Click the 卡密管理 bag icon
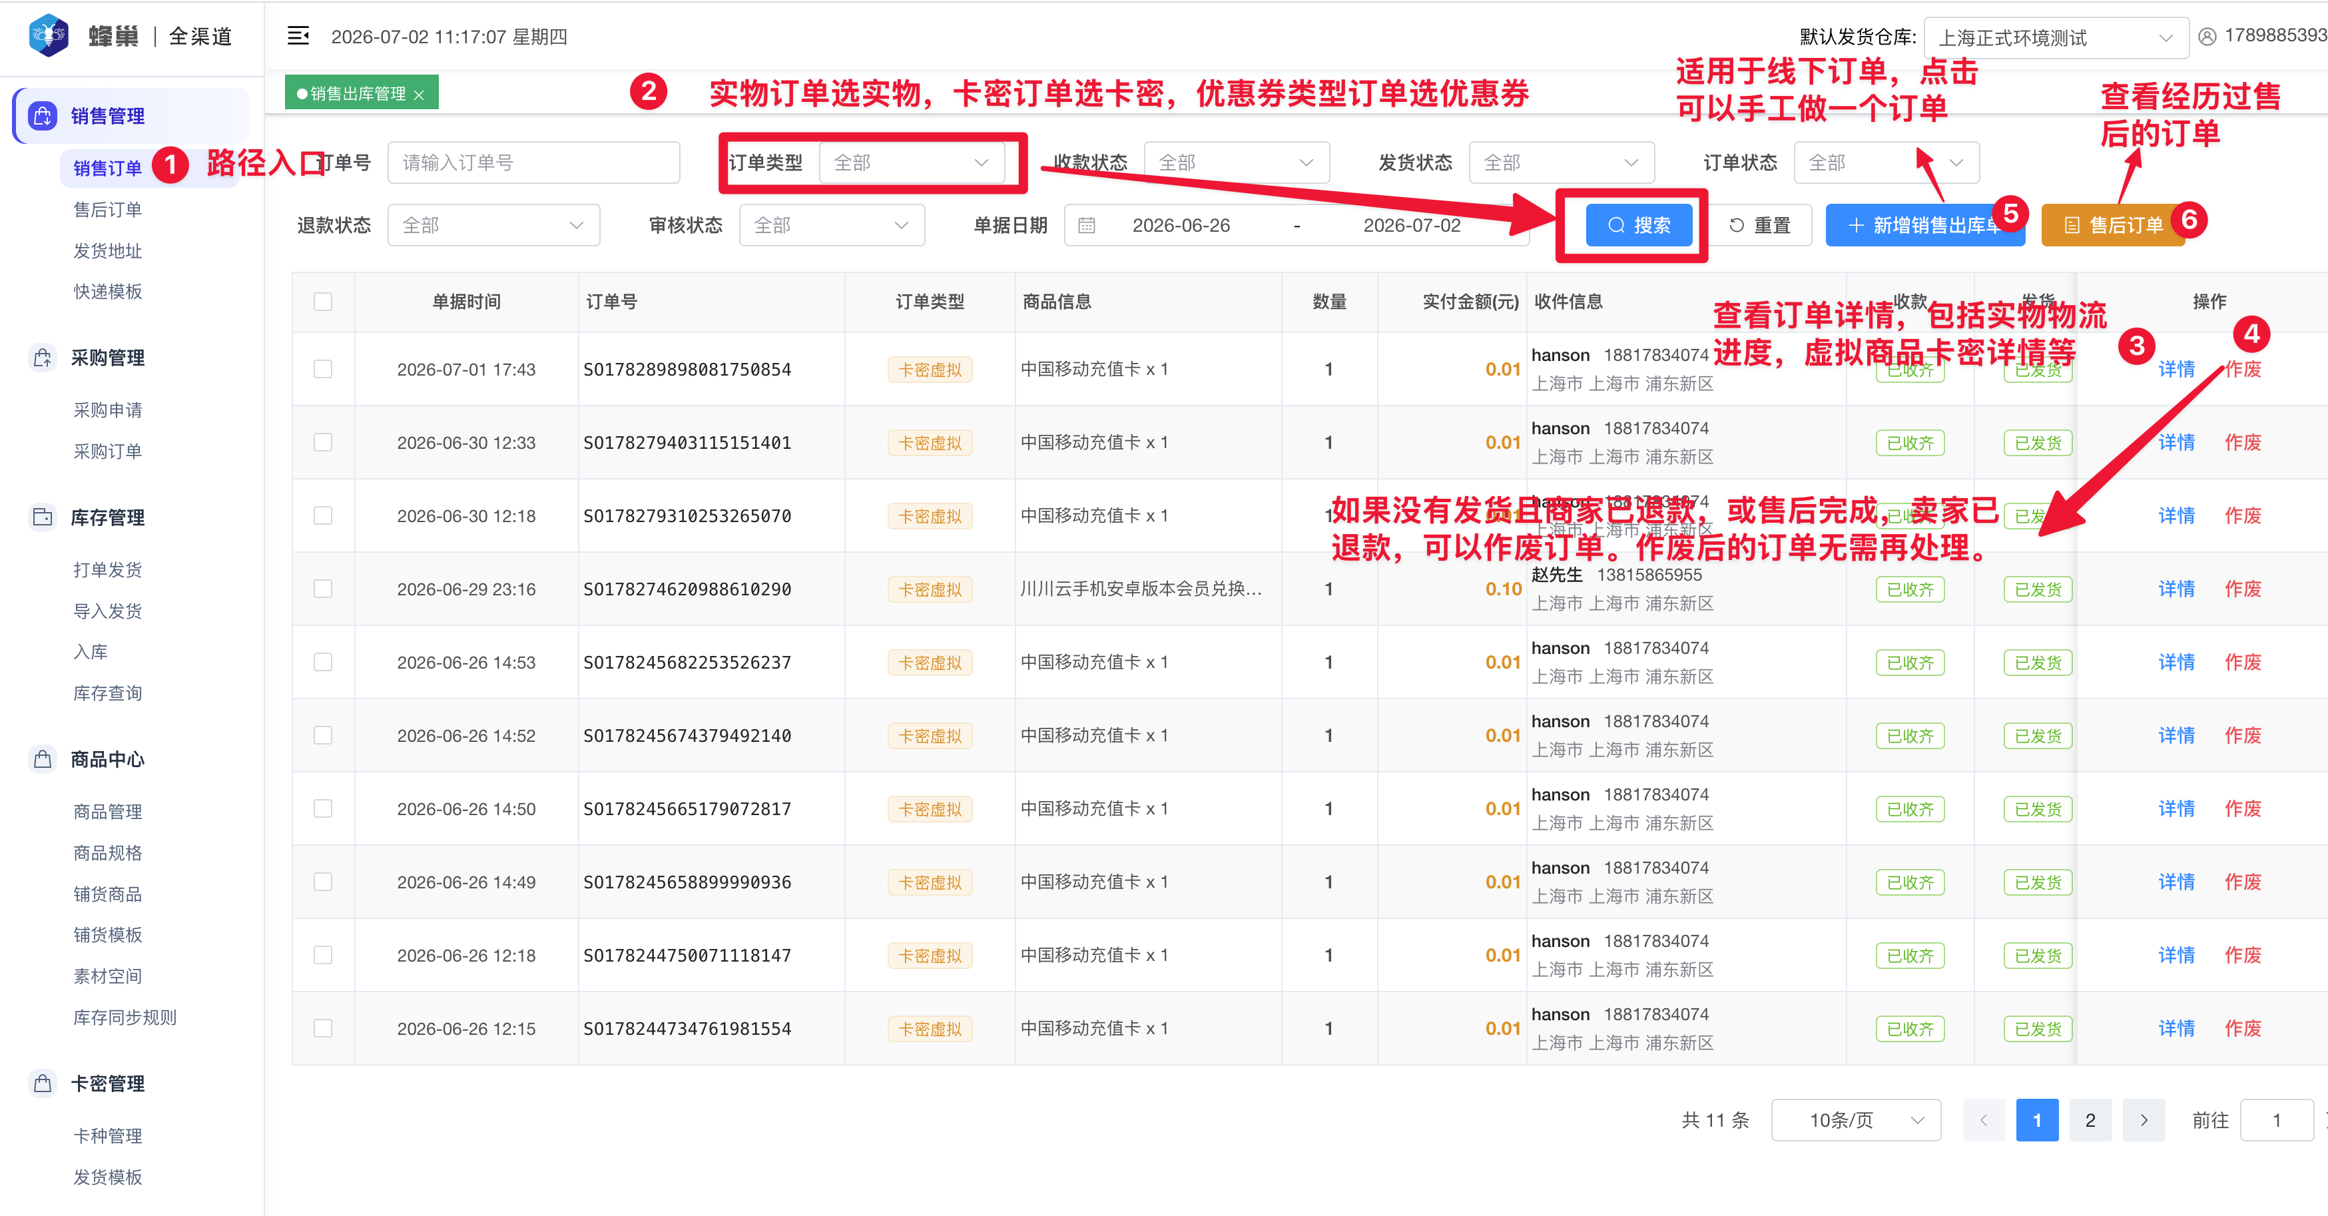Screen dimensions: 2328x1216 (x=43, y=1082)
